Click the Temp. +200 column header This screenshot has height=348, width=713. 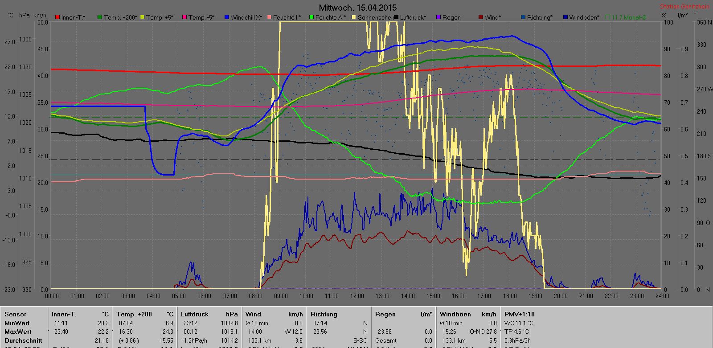(134, 314)
